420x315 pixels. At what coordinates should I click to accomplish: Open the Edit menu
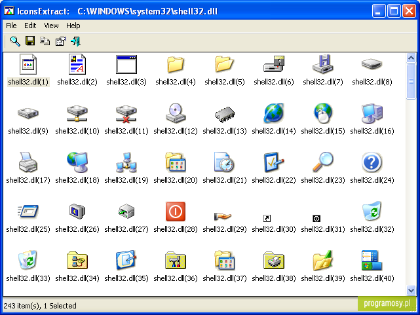click(30, 26)
